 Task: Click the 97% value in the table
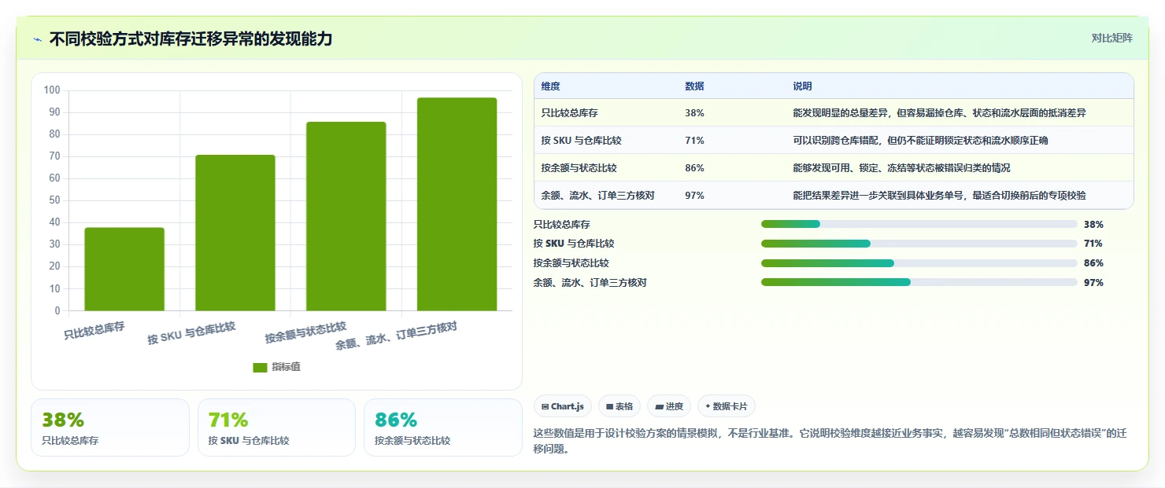point(694,196)
